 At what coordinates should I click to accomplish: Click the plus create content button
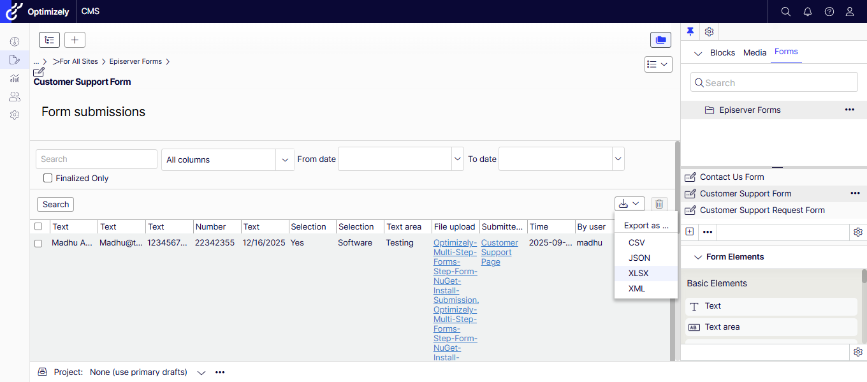point(75,40)
